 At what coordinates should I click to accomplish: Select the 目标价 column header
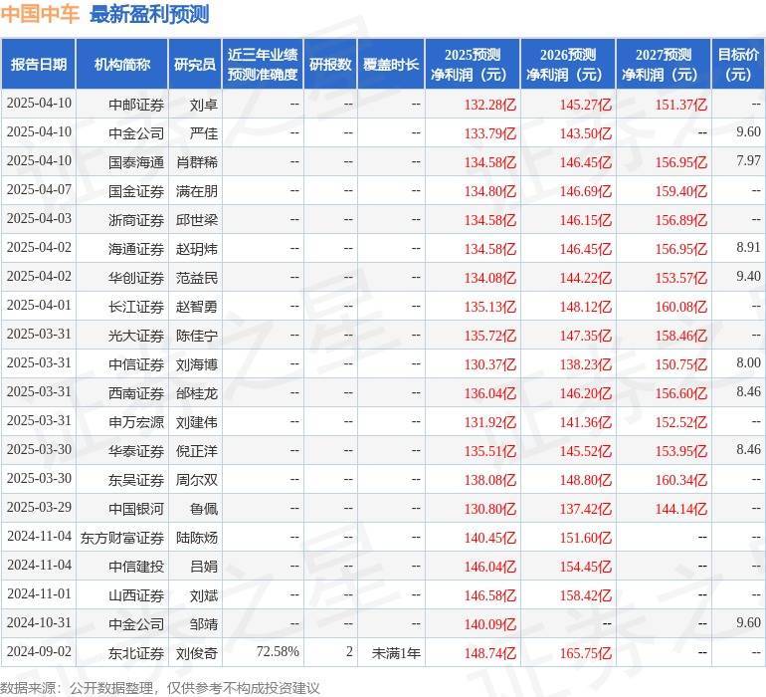tap(738, 64)
